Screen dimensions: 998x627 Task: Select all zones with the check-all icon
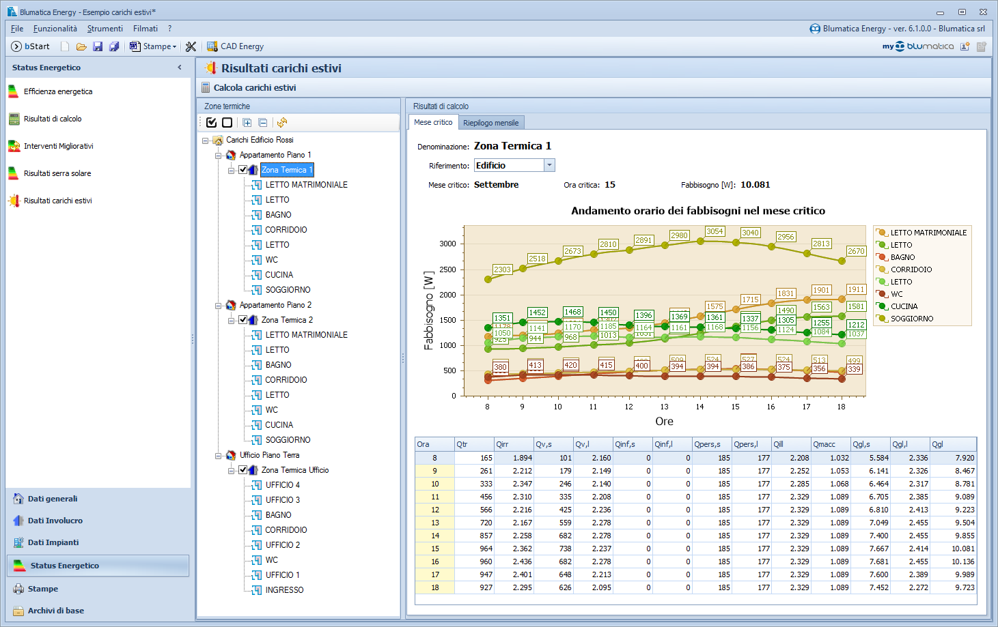pyautogui.click(x=211, y=123)
